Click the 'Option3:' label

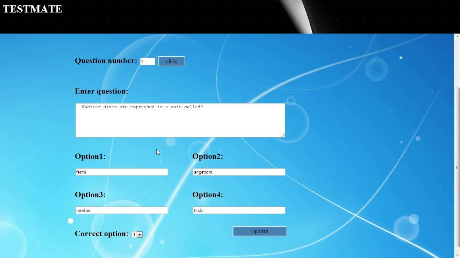click(x=90, y=195)
